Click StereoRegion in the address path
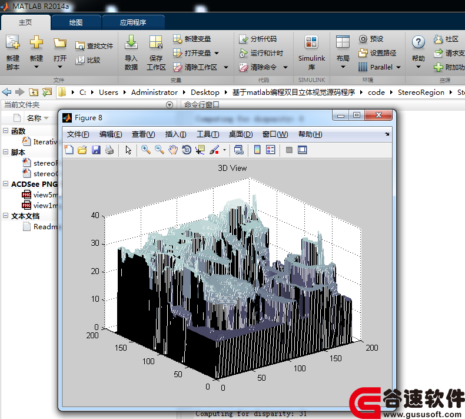This screenshot has height=419, width=465. click(x=421, y=93)
